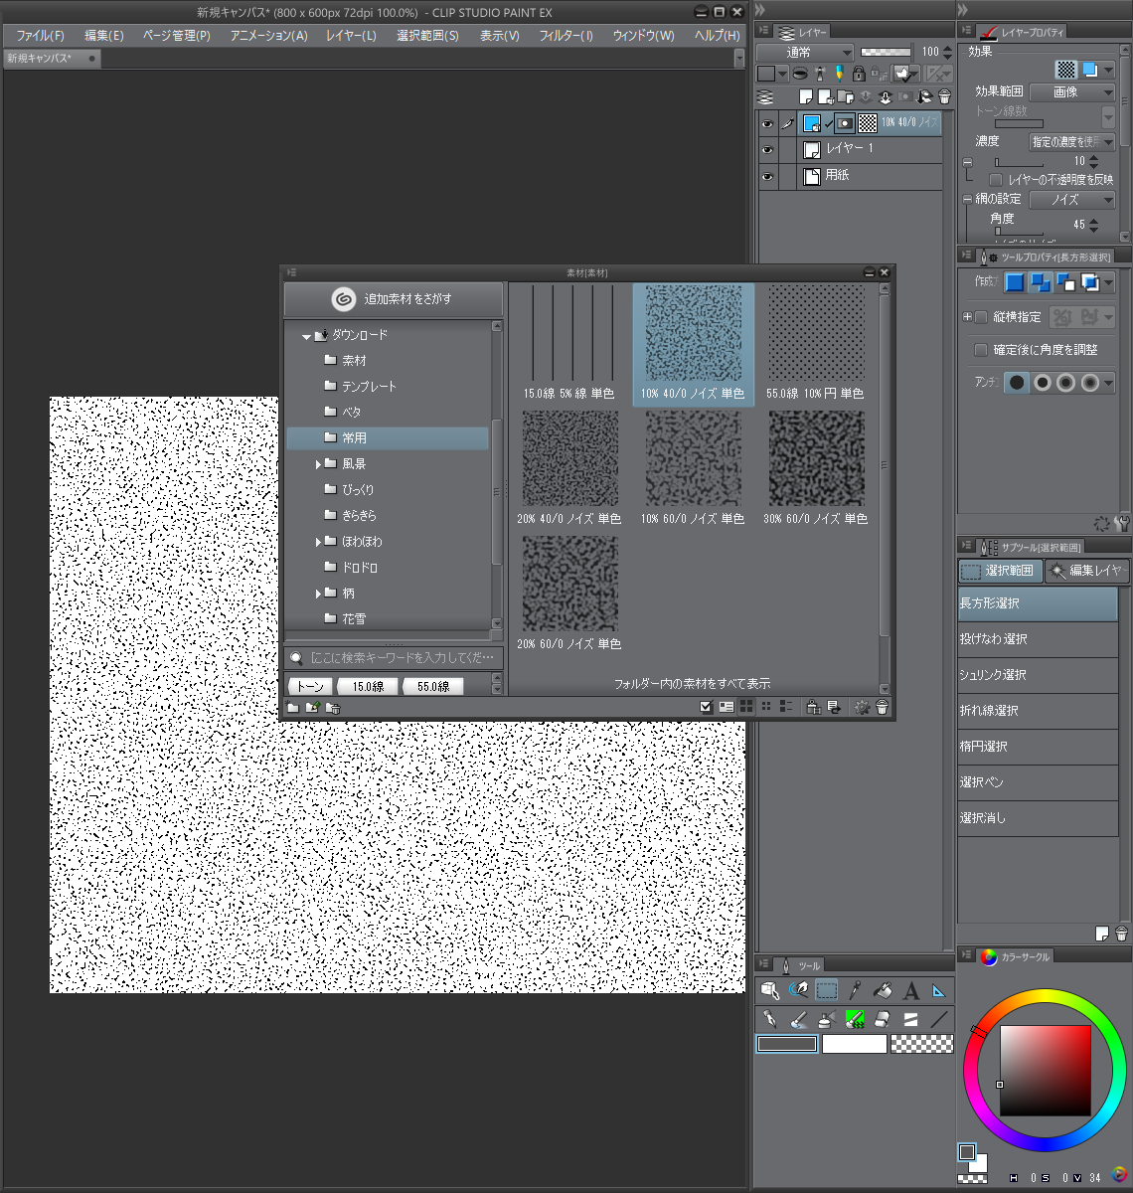Pick the Eyedropper tool
The width and height of the screenshot is (1133, 1193).
click(854, 990)
